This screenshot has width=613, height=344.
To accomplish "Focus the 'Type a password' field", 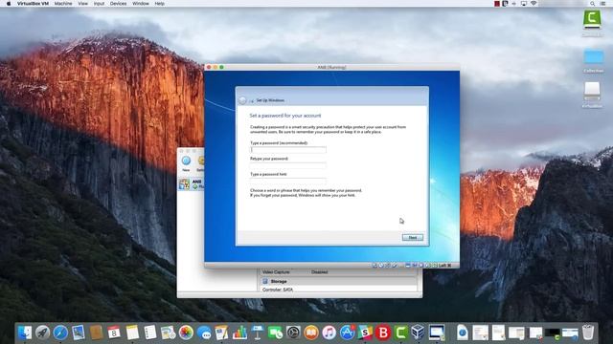I will coord(288,150).
